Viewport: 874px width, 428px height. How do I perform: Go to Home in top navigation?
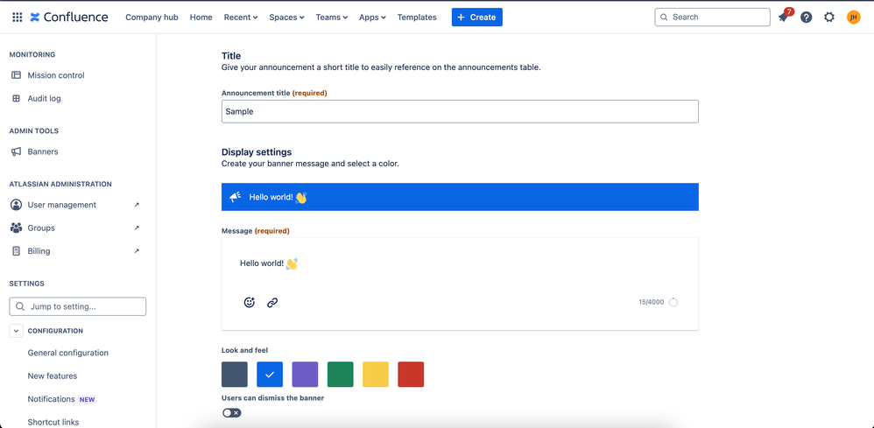coord(201,18)
